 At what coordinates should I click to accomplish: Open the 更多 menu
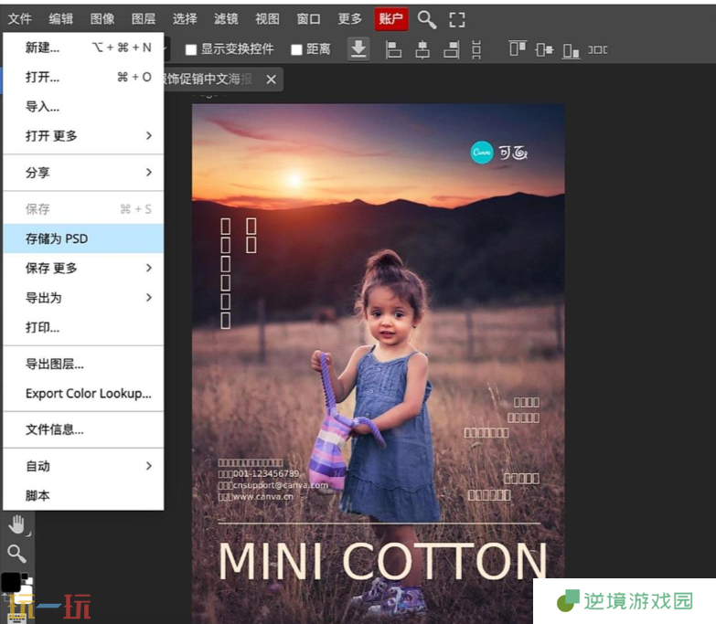[350, 19]
